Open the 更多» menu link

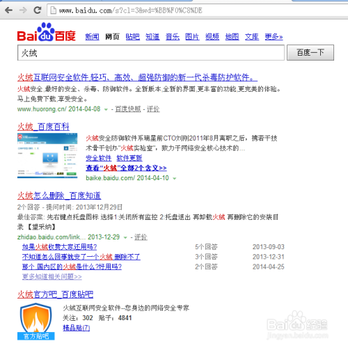pos(274,37)
